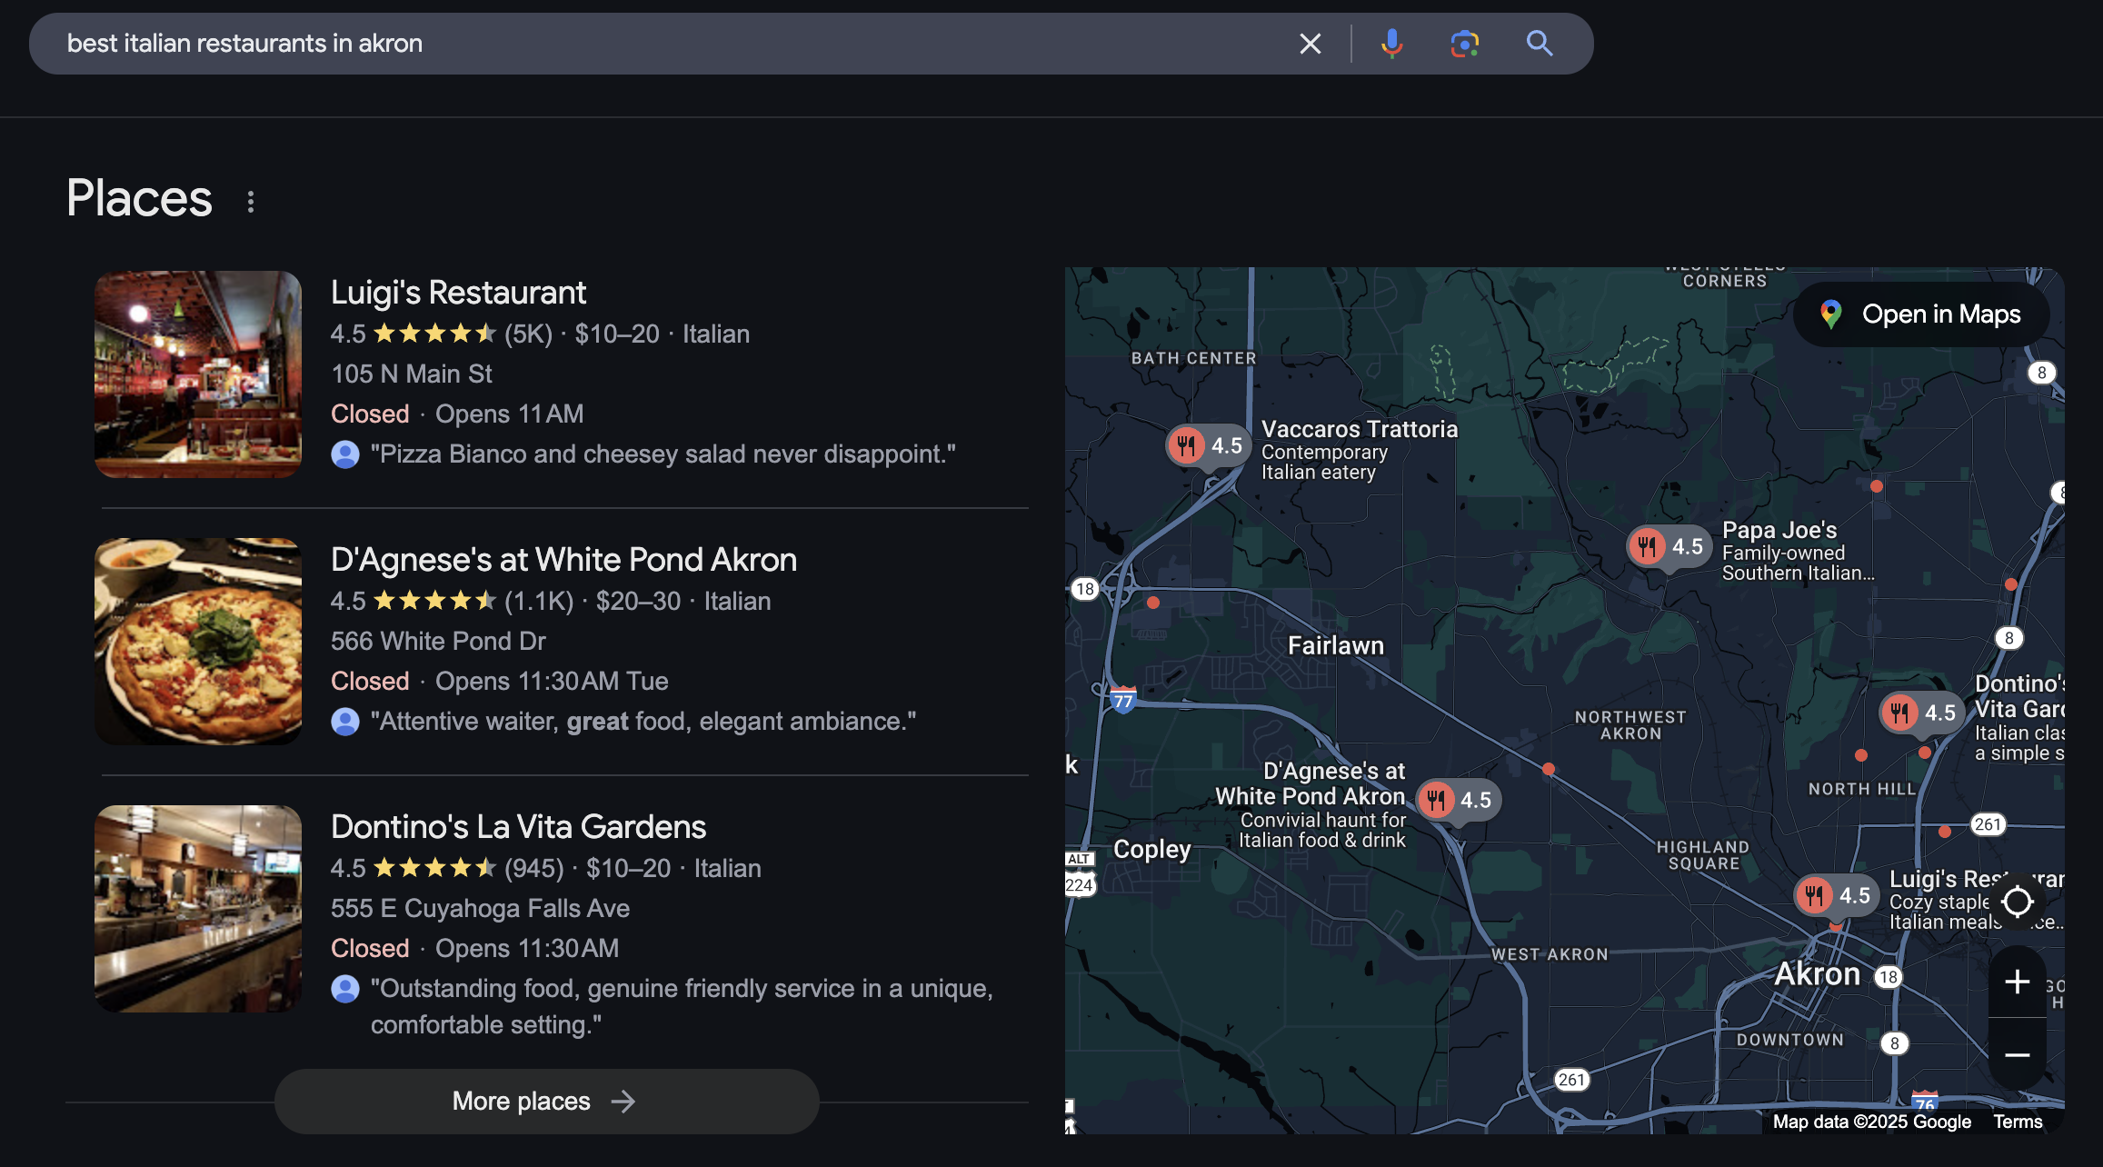Open Dontino's La Vita Gardens listing title
Screen dimensions: 2103x1167
coord(518,827)
